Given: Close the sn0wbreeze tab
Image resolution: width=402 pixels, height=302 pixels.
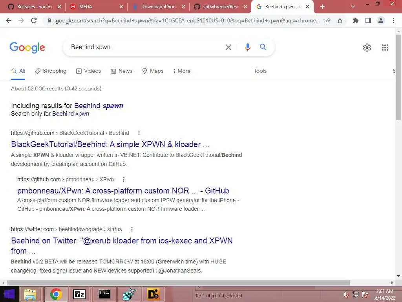Looking at the screenshot, I should 245,7.
